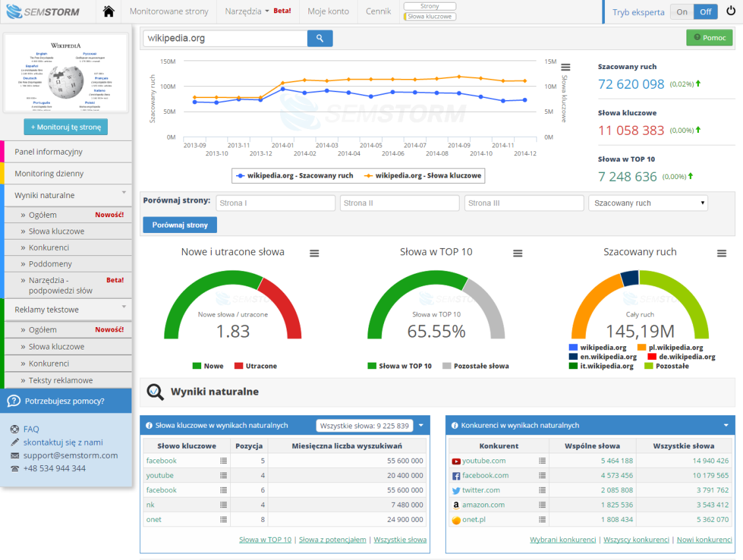Click list icon next to keyword youtube
The width and height of the screenshot is (743, 560).
(223, 475)
